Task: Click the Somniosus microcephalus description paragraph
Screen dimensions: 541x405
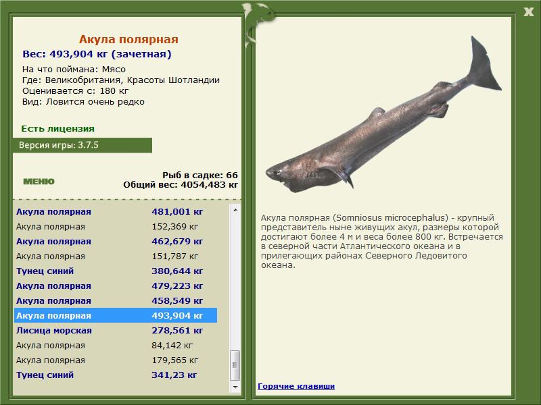Action: (x=381, y=242)
